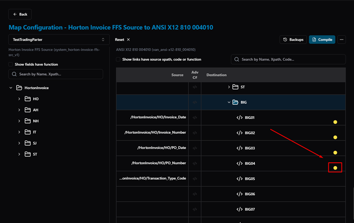Click the Back button
354x223 pixels.
(20, 14)
